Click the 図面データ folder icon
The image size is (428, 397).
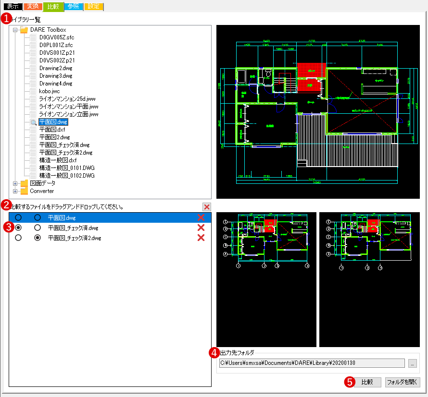click(24, 183)
